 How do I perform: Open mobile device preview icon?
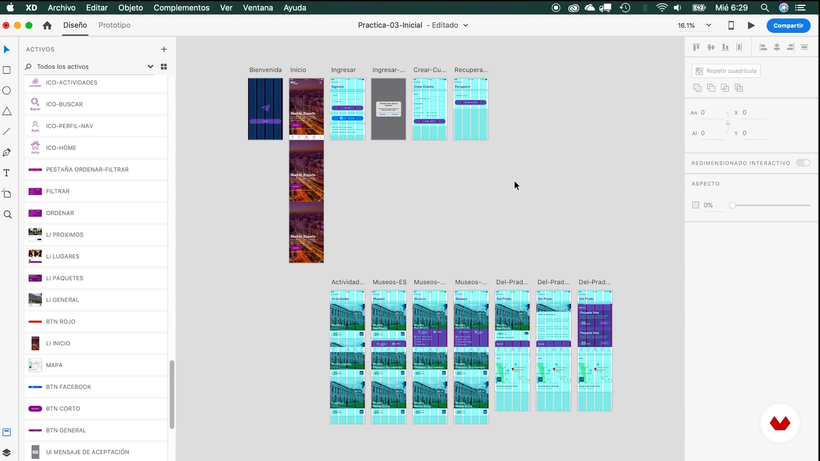[731, 26]
